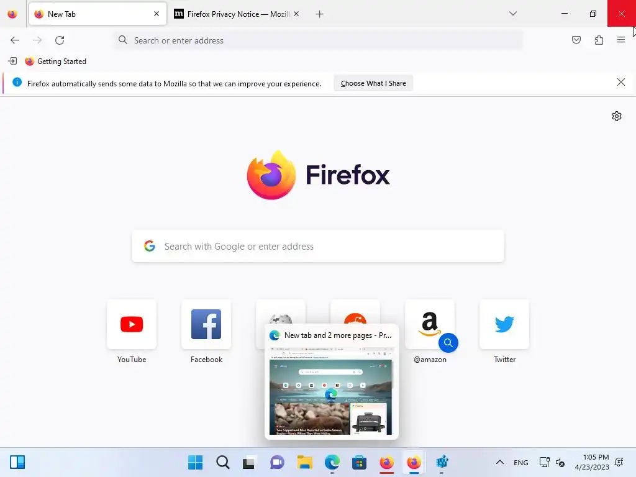Open the Getting Started bookmark

[55, 61]
